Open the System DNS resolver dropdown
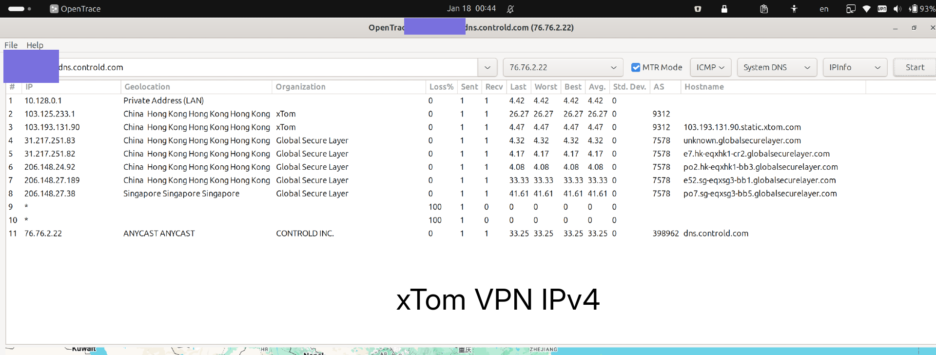 (x=777, y=67)
